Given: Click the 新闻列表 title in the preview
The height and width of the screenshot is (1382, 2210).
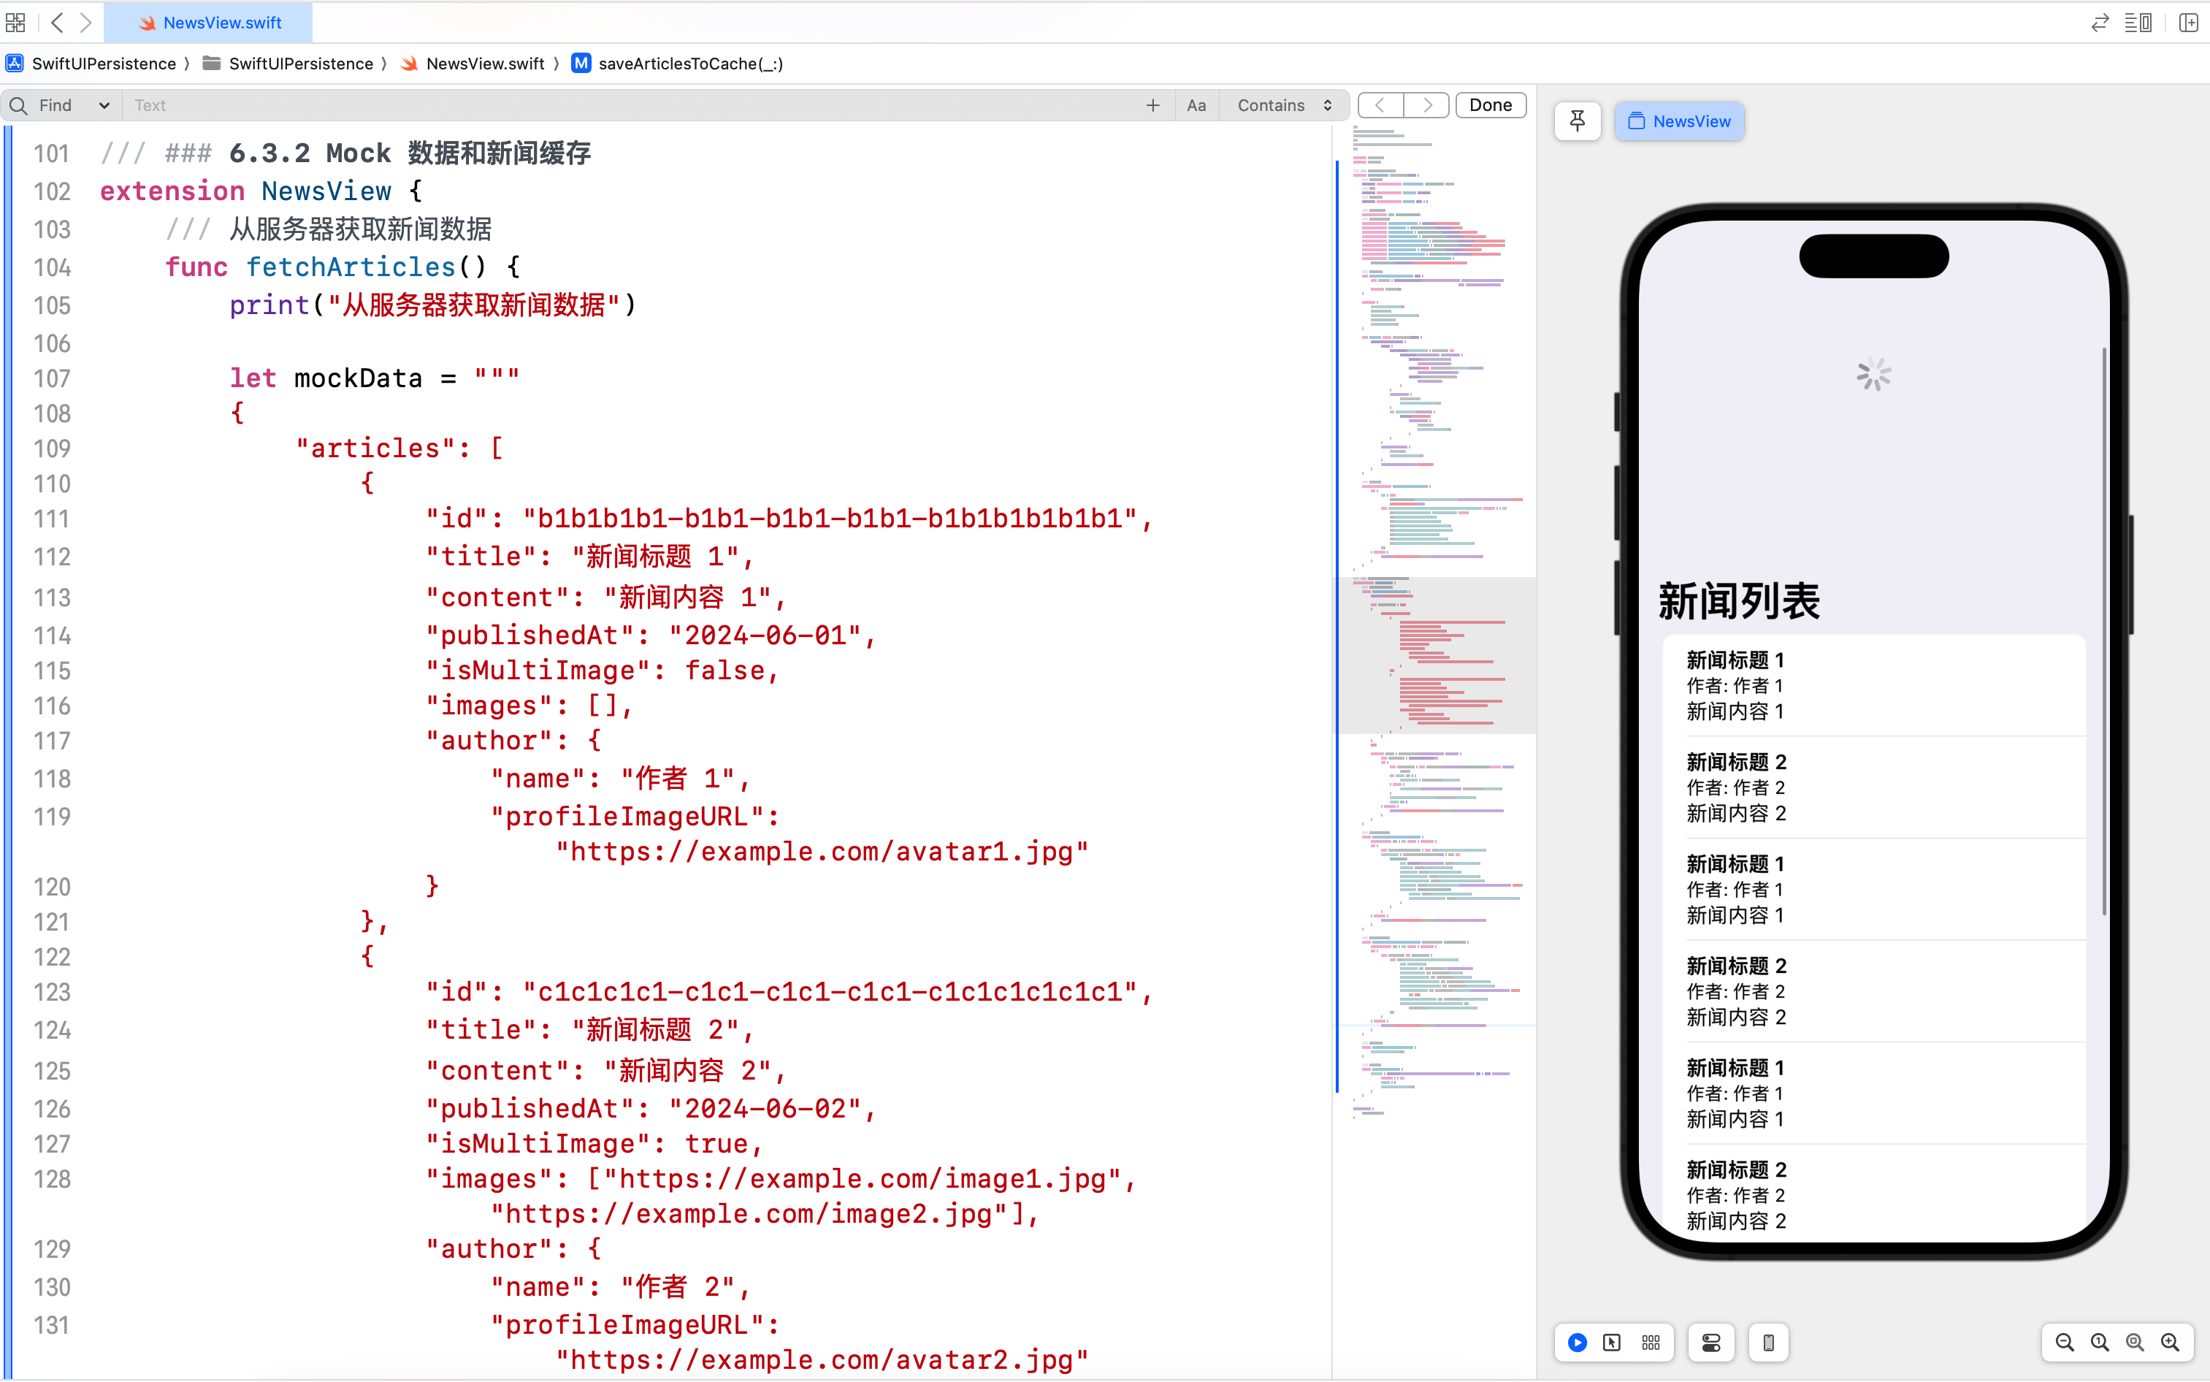Looking at the screenshot, I should [1739, 601].
